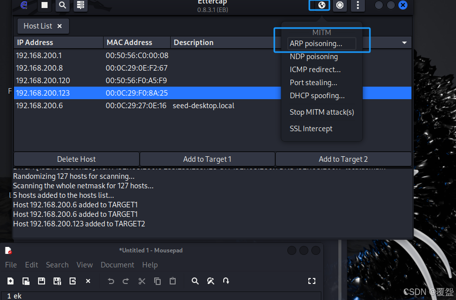Viewport: 456px width, 300px height.
Task: Open Mousepad View menu
Action: [85, 265]
